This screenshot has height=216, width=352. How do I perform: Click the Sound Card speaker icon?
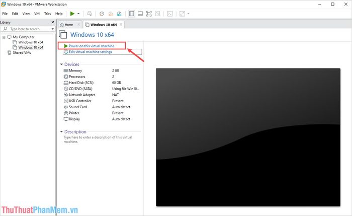pyautogui.click(x=66, y=107)
